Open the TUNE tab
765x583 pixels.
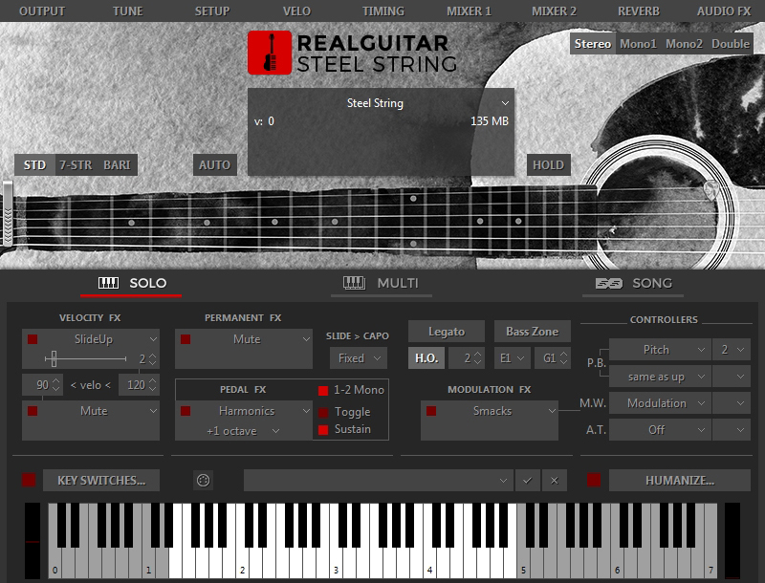coord(128,11)
